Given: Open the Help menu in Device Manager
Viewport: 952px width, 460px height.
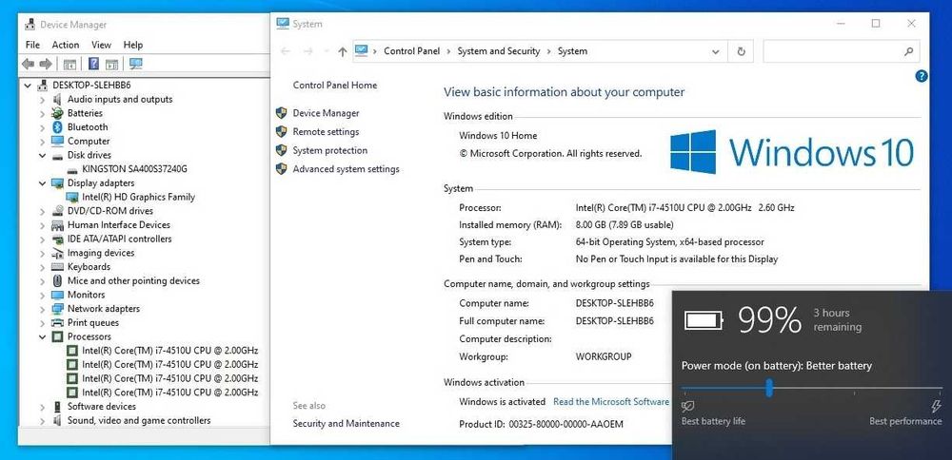Looking at the screenshot, I should tap(133, 45).
